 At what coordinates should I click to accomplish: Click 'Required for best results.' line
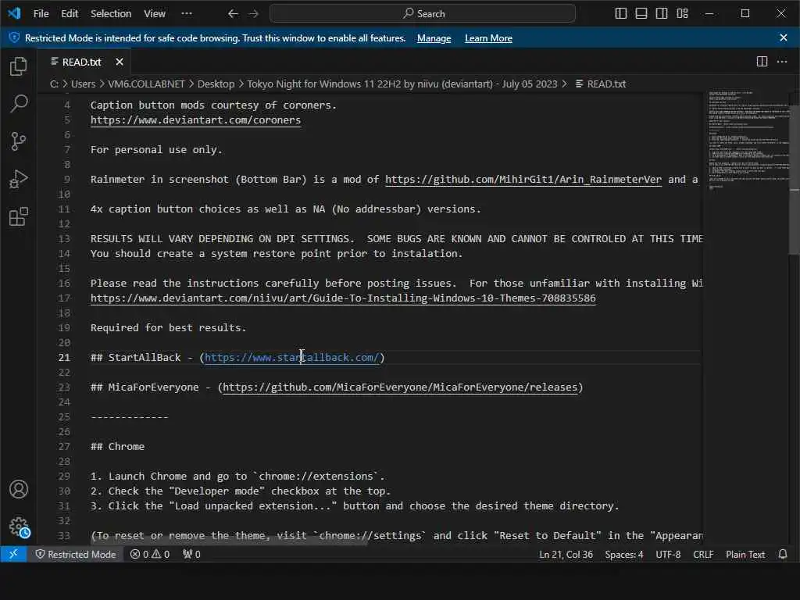pos(169,327)
